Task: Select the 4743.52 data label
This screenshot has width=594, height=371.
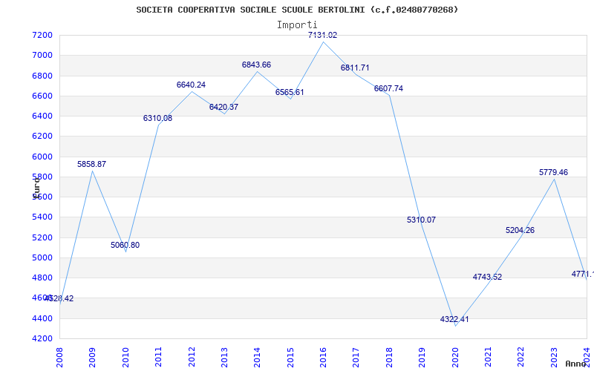Action: point(487,277)
